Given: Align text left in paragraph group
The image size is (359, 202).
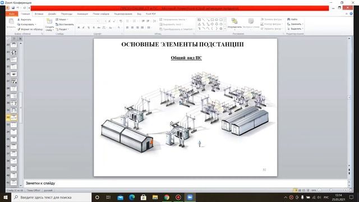Looking at the screenshot, I should pyautogui.click(x=127, y=27).
